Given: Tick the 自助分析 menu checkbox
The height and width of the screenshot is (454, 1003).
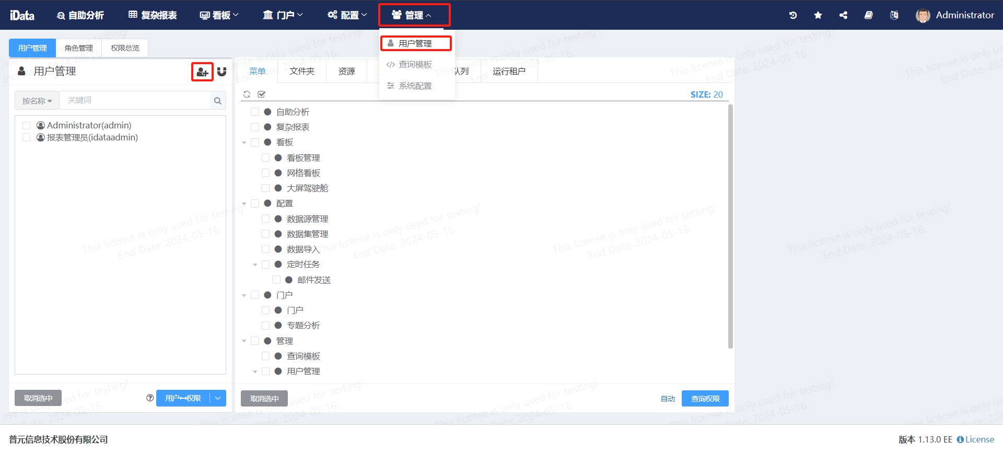Looking at the screenshot, I should tap(255, 112).
